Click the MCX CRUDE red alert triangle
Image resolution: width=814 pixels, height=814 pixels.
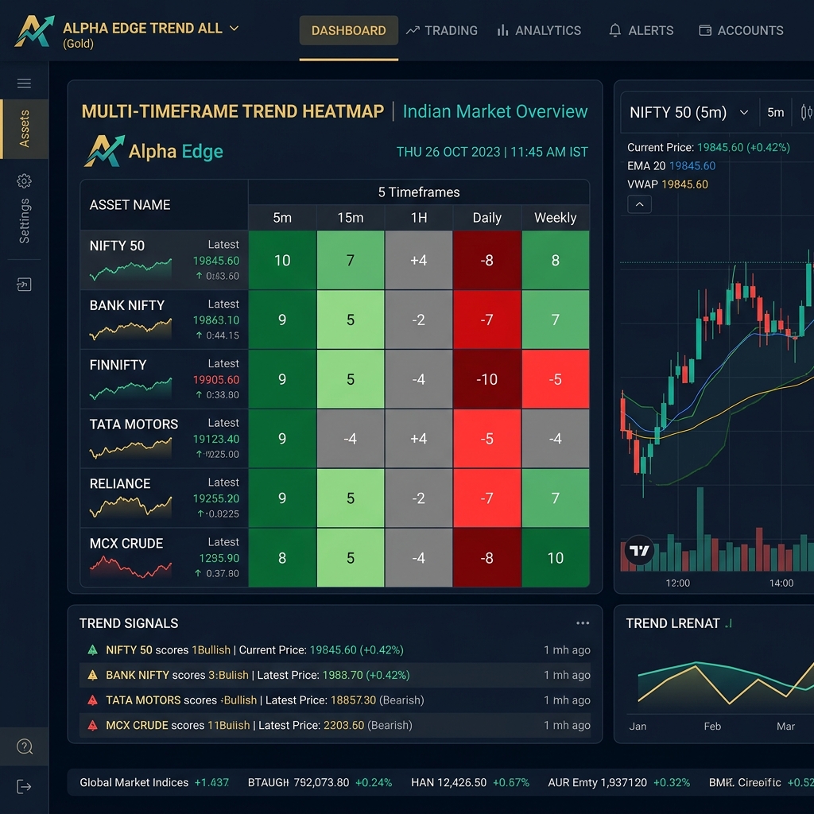click(92, 725)
